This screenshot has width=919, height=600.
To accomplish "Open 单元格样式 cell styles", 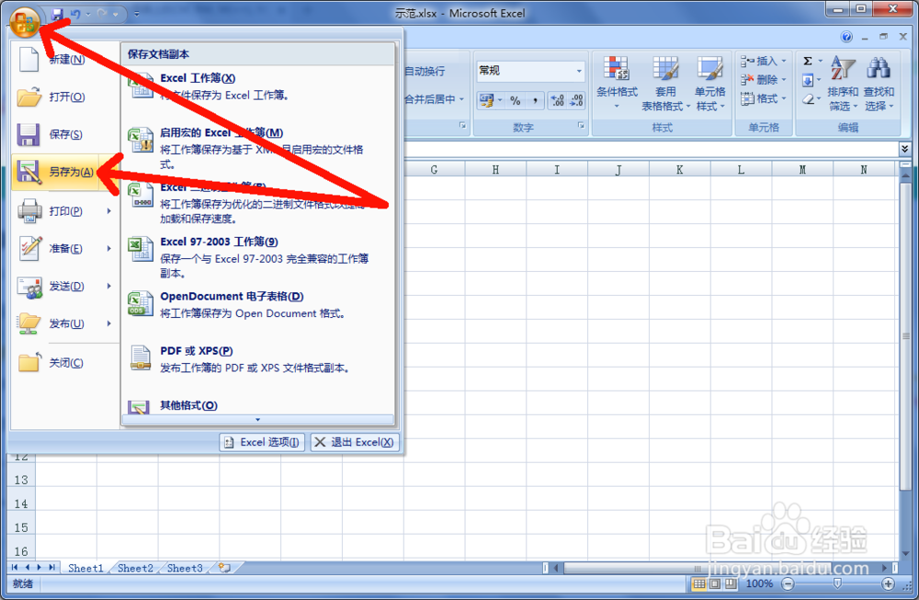I will pyautogui.click(x=709, y=82).
